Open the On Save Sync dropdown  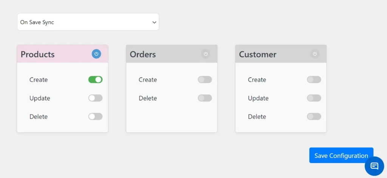tap(88, 22)
